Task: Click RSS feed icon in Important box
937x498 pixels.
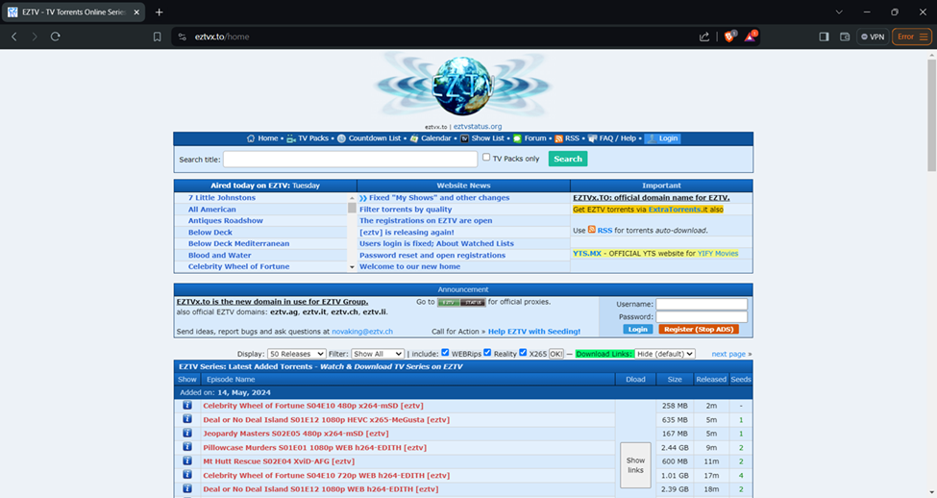Action: coord(592,230)
